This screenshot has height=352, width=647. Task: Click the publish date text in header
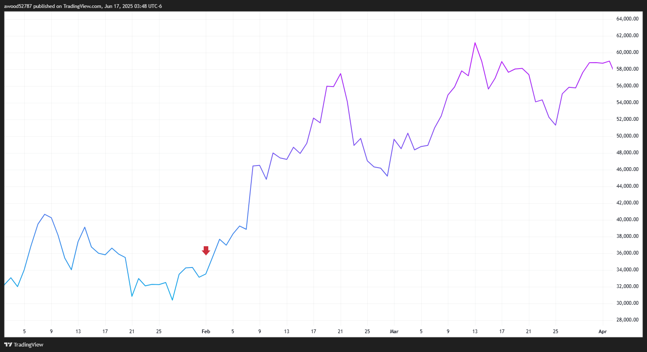click(133, 6)
